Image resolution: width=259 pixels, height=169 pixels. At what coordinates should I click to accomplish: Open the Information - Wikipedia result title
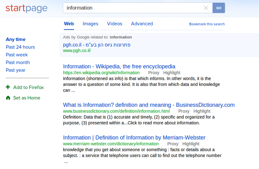pos(119,67)
